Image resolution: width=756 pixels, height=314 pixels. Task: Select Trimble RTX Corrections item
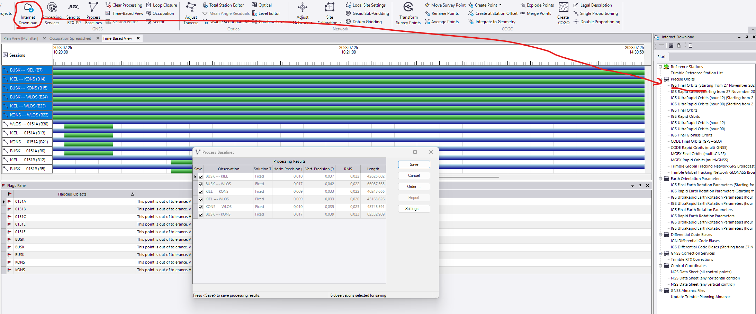coord(692,259)
